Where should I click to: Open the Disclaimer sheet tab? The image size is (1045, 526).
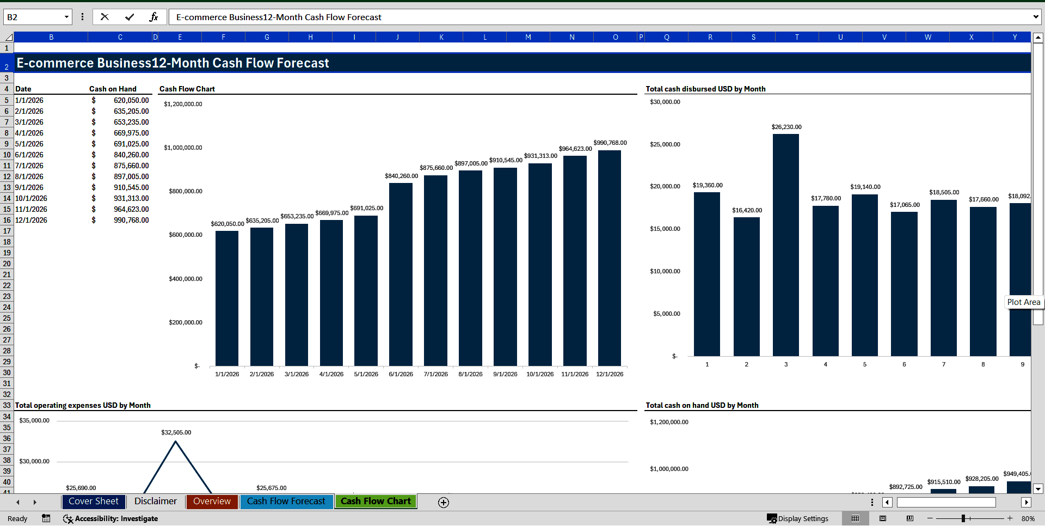point(155,501)
